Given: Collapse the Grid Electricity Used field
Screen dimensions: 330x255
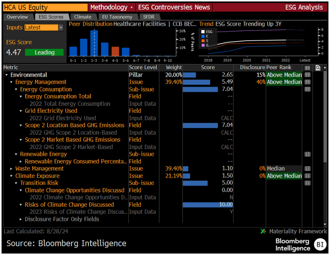Looking at the screenshot, I should tap(21, 111).
